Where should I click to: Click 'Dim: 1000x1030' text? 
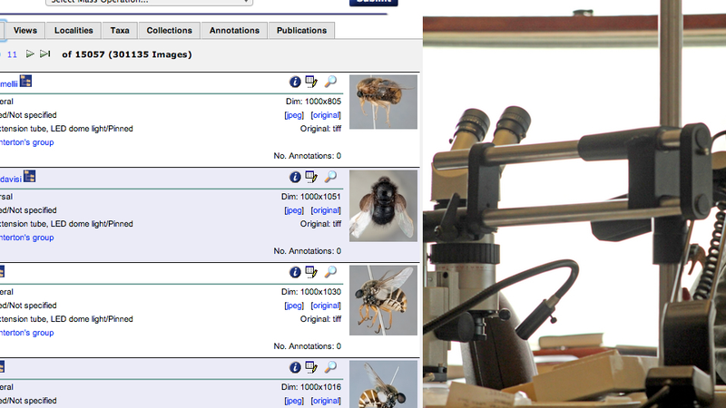[x=311, y=292]
